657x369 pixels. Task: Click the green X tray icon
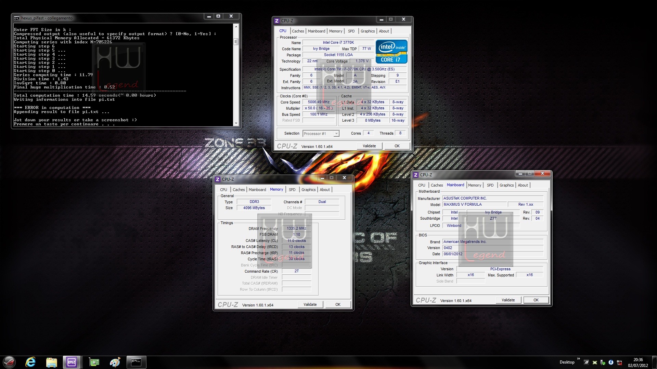pos(595,362)
